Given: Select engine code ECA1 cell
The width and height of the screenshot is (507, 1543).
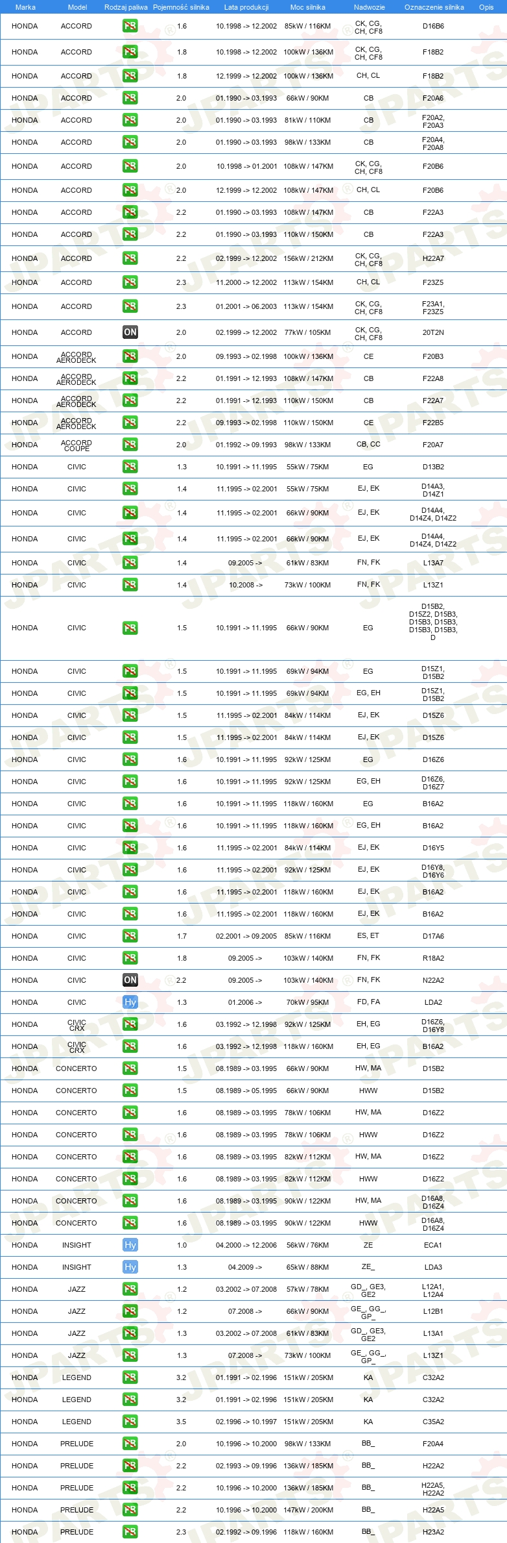Looking at the screenshot, I should (433, 1245).
